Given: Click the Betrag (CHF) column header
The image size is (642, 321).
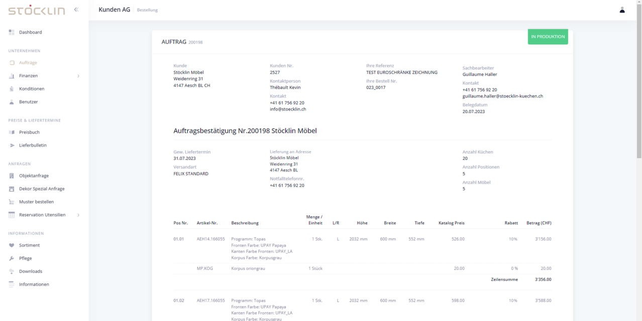Looking at the screenshot, I should pos(539,223).
